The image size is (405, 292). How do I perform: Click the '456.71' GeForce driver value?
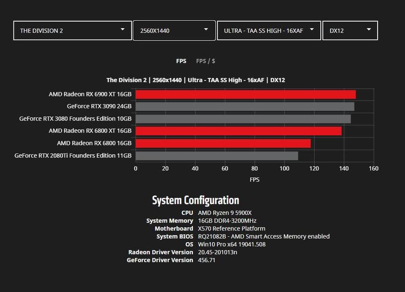click(x=207, y=260)
